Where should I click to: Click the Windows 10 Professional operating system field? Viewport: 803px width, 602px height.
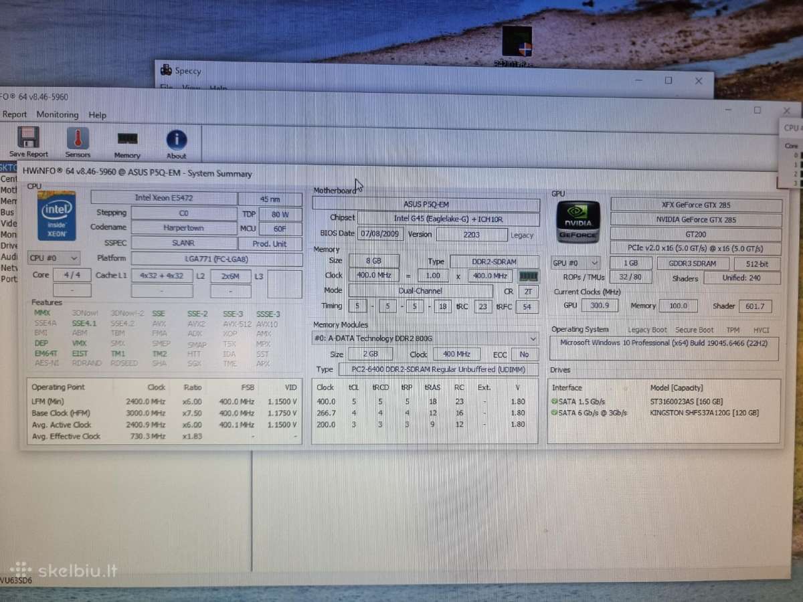point(664,348)
